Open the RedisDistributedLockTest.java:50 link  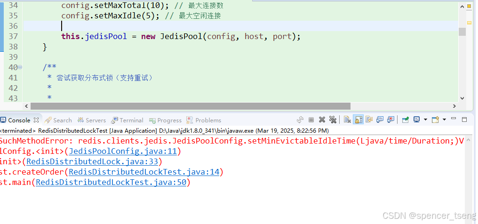(111, 182)
